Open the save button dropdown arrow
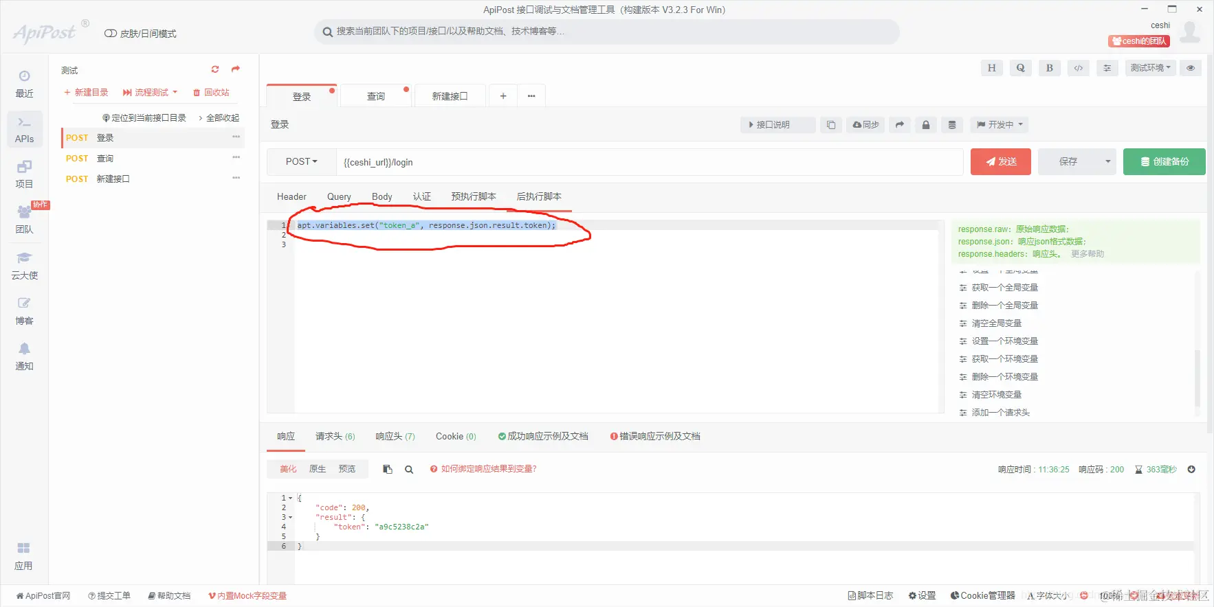This screenshot has width=1214, height=607. click(x=1107, y=162)
